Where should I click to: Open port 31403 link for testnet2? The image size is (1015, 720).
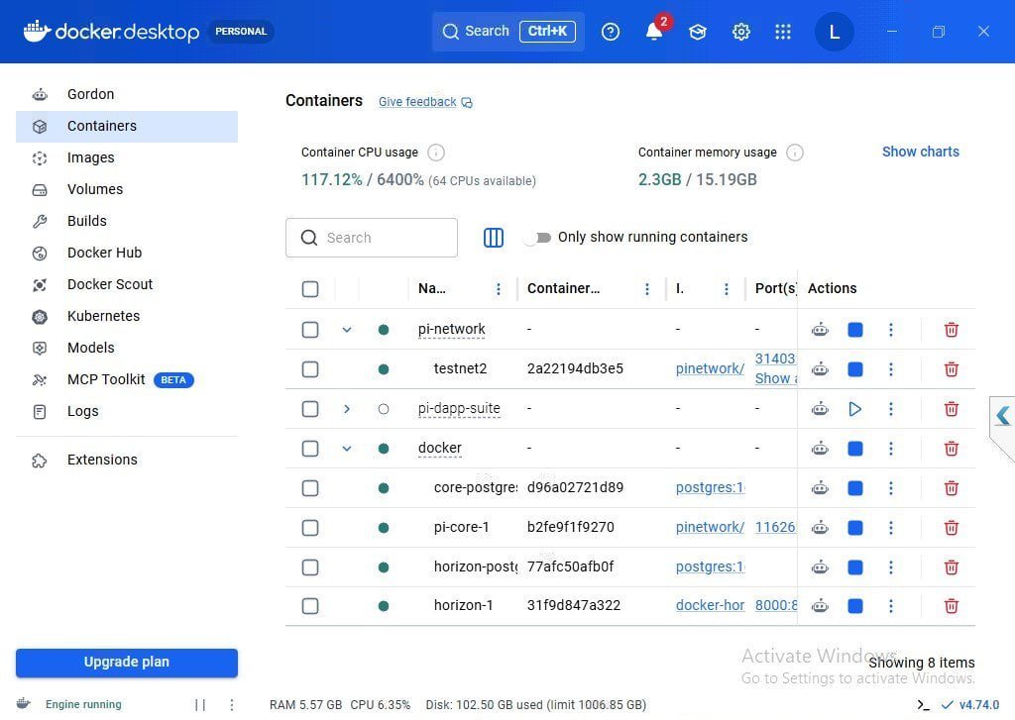(775, 360)
